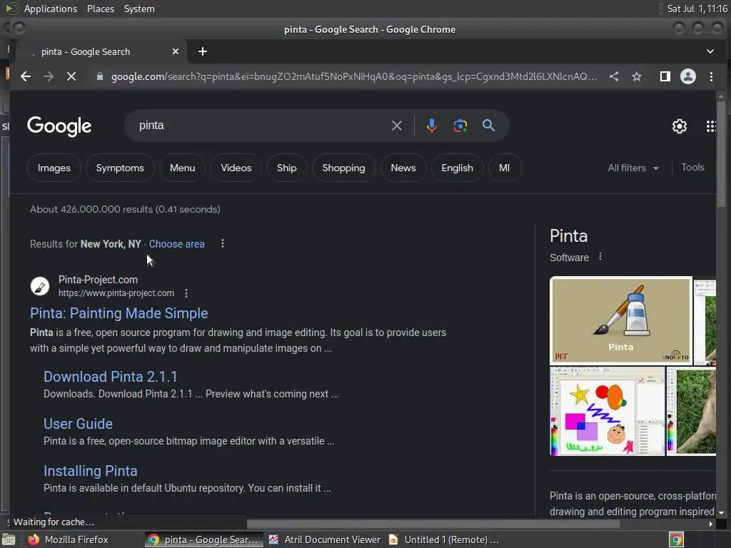This screenshot has height=548, width=731.
Task: Open the User Guide sitelink
Action: coord(78,424)
